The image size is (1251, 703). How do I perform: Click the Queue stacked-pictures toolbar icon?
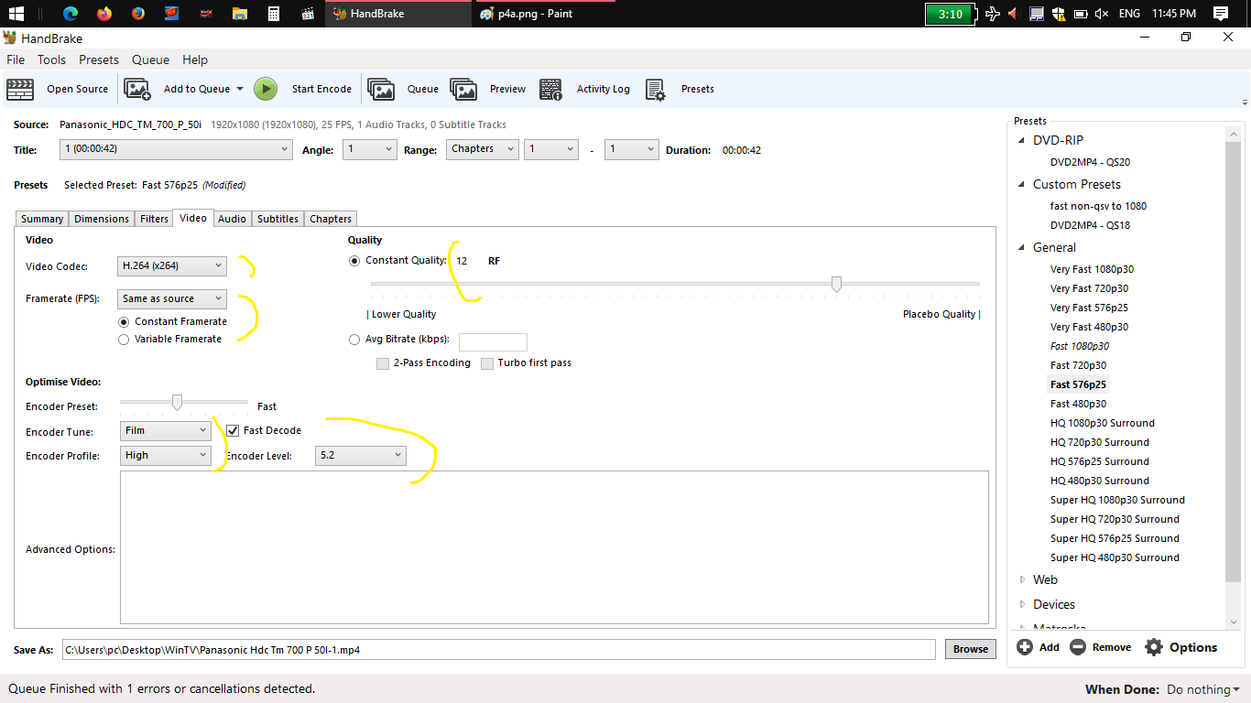[381, 89]
